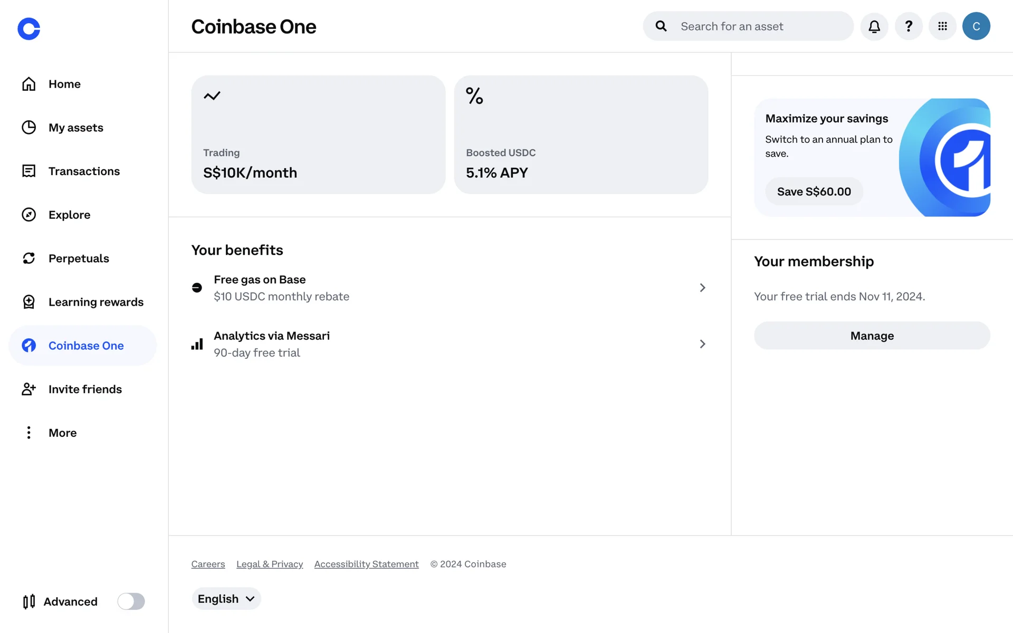Enable the Advanced trading toggle

point(131,601)
